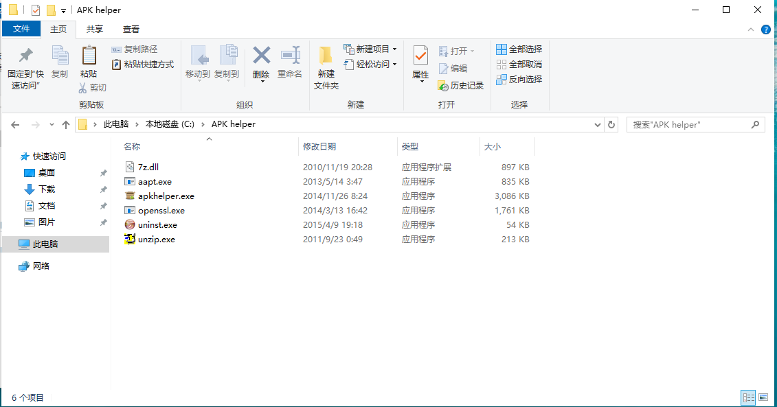The width and height of the screenshot is (777, 407).
Task: Select the apkhelper.exe file
Action: 166,196
